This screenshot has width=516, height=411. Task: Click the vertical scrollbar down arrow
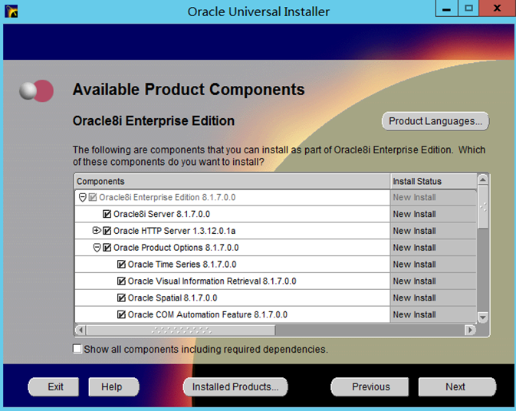(483, 317)
